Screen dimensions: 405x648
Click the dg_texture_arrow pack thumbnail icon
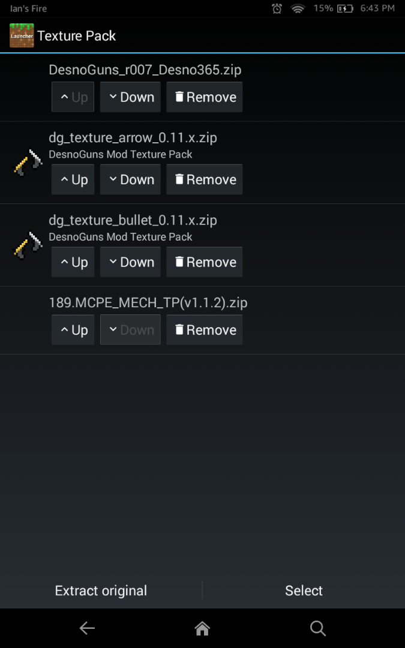28,163
